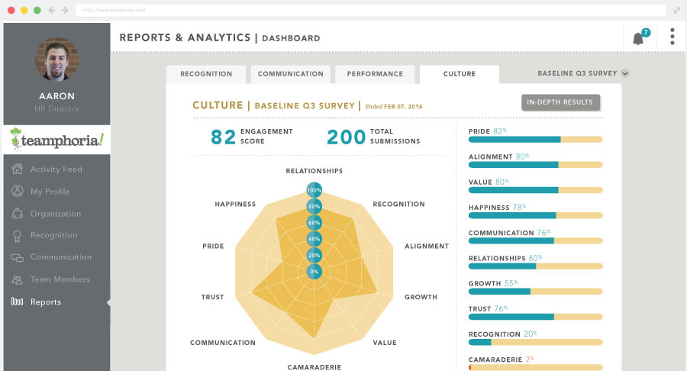Open the notifications bell icon
Viewport: 687px width, 371px height.
639,38
